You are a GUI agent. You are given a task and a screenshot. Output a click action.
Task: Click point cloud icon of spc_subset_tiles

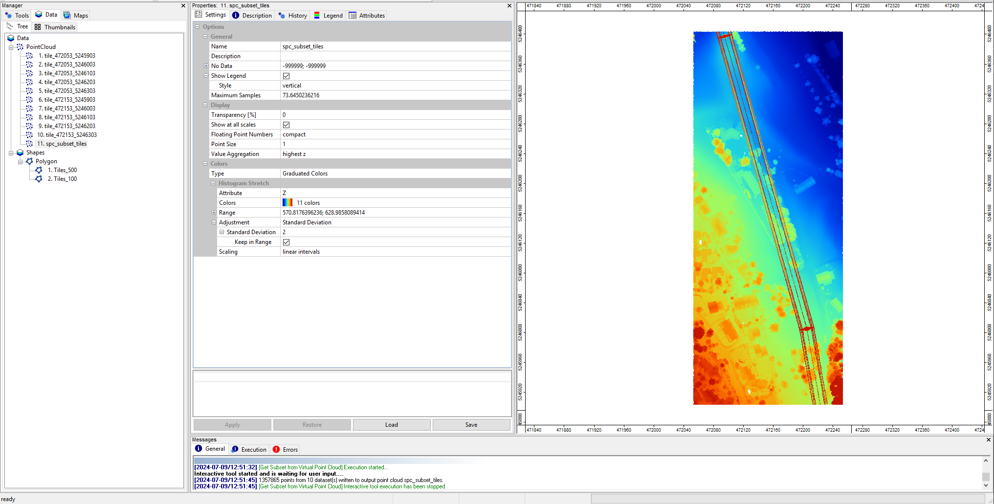[x=29, y=144]
